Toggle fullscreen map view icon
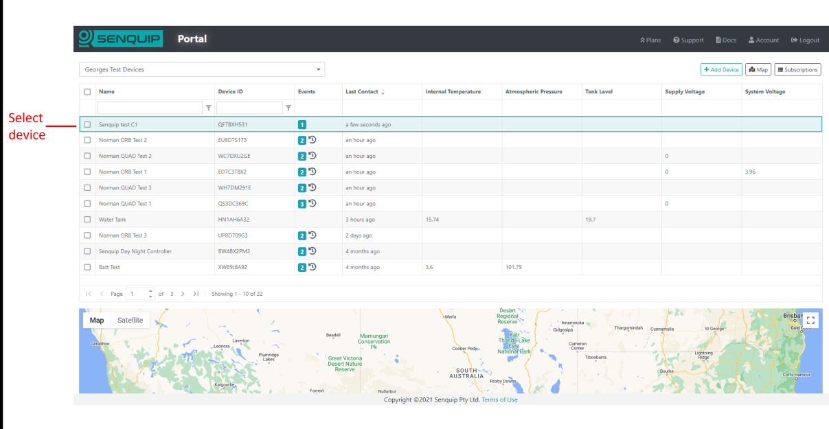Viewport: 829px width, 429px height. tap(810, 321)
